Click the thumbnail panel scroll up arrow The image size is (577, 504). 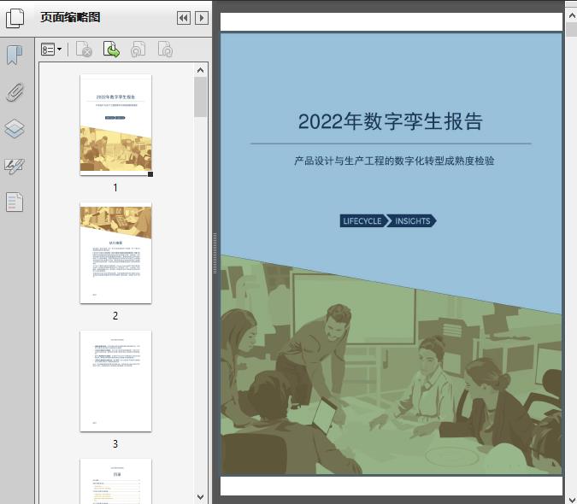tap(201, 70)
